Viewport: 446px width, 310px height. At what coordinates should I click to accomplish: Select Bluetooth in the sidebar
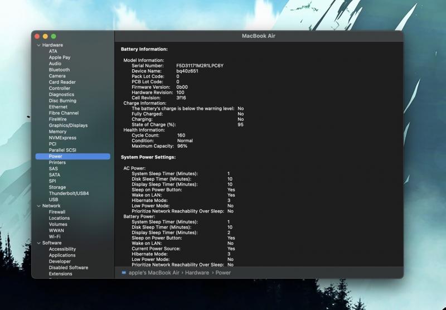[59, 70]
